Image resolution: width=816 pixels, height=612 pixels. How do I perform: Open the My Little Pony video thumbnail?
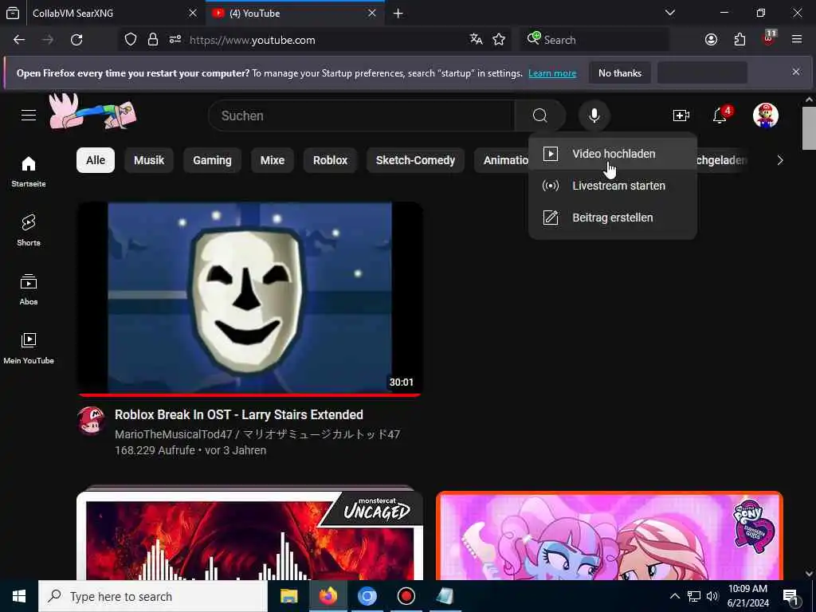pos(610,535)
